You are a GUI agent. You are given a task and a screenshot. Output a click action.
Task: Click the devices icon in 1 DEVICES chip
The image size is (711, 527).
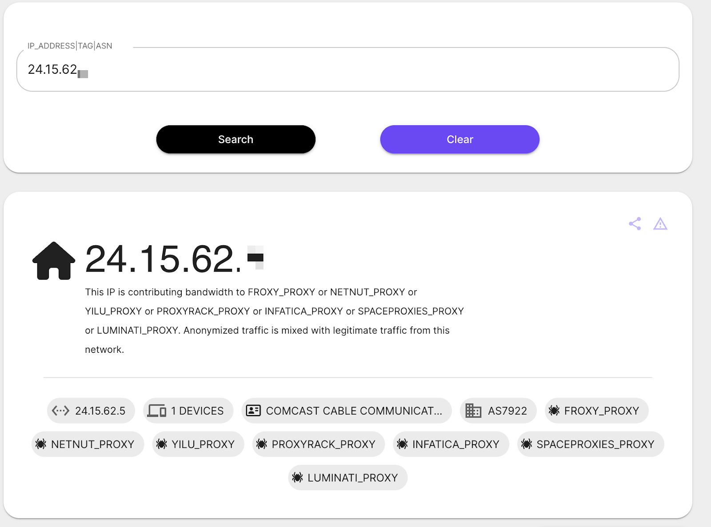pos(157,411)
